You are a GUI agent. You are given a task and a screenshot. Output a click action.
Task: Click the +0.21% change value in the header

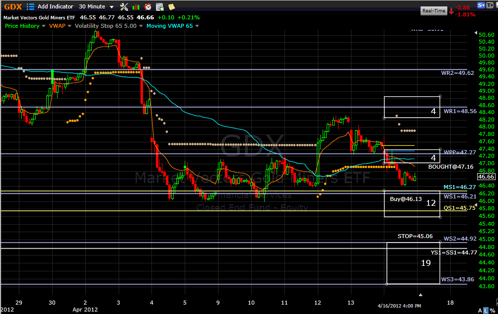click(x=188, y=18)
